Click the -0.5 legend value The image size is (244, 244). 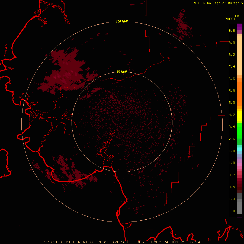231,187
